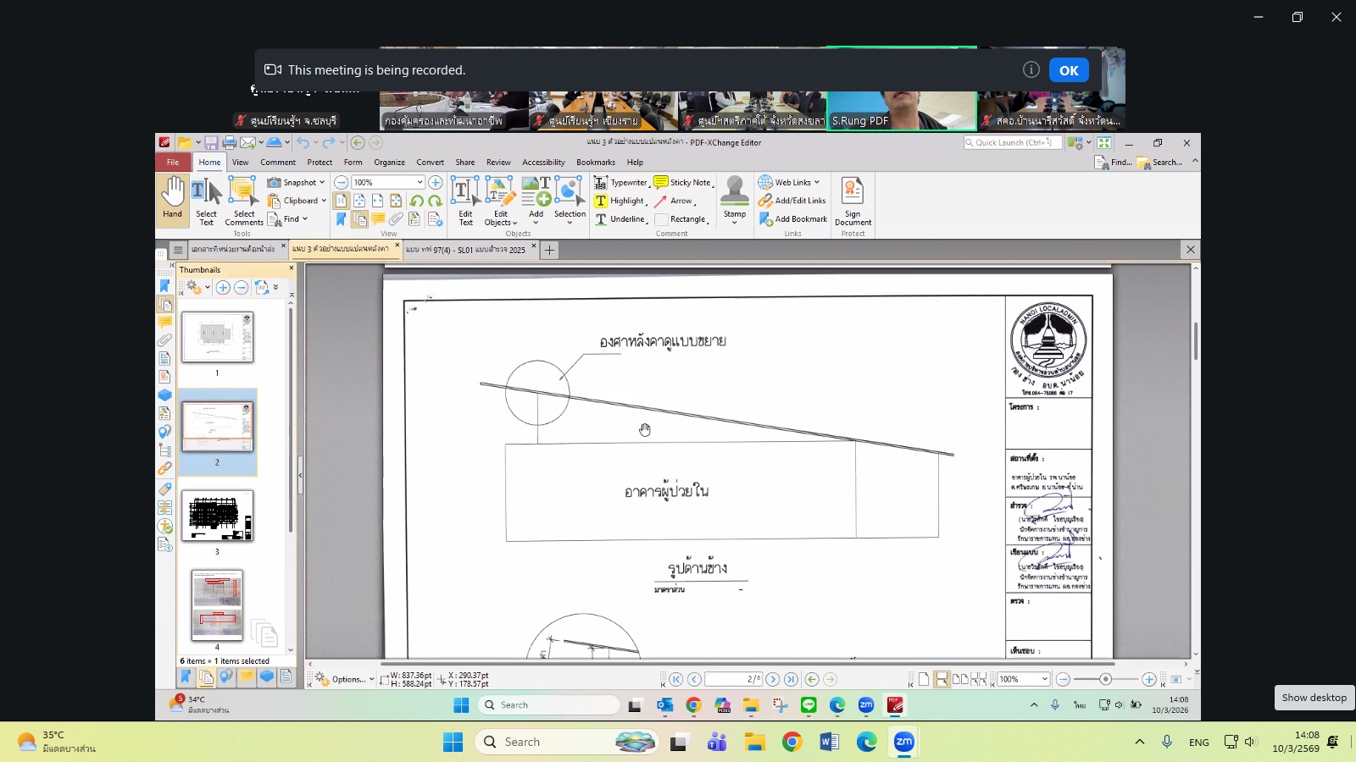
Task: Select the Hand tool in the ribbon
Action: 172,198
